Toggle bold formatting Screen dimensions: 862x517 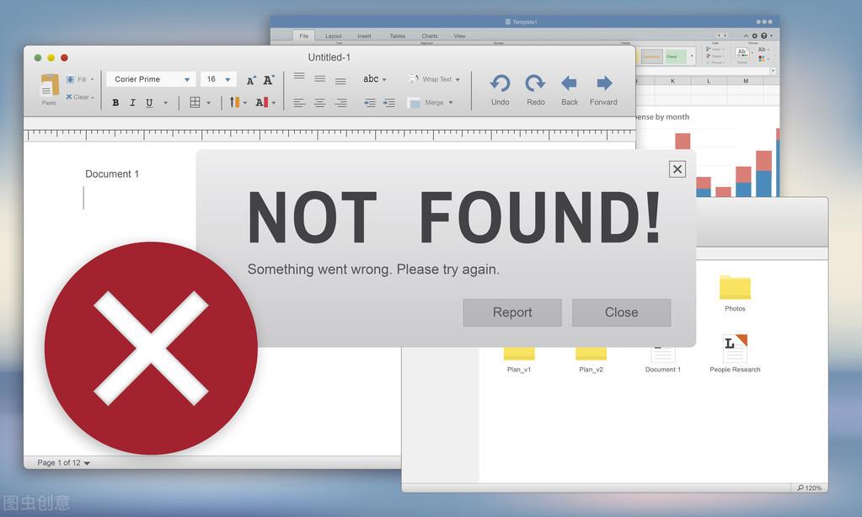click(x=115, y=103)
